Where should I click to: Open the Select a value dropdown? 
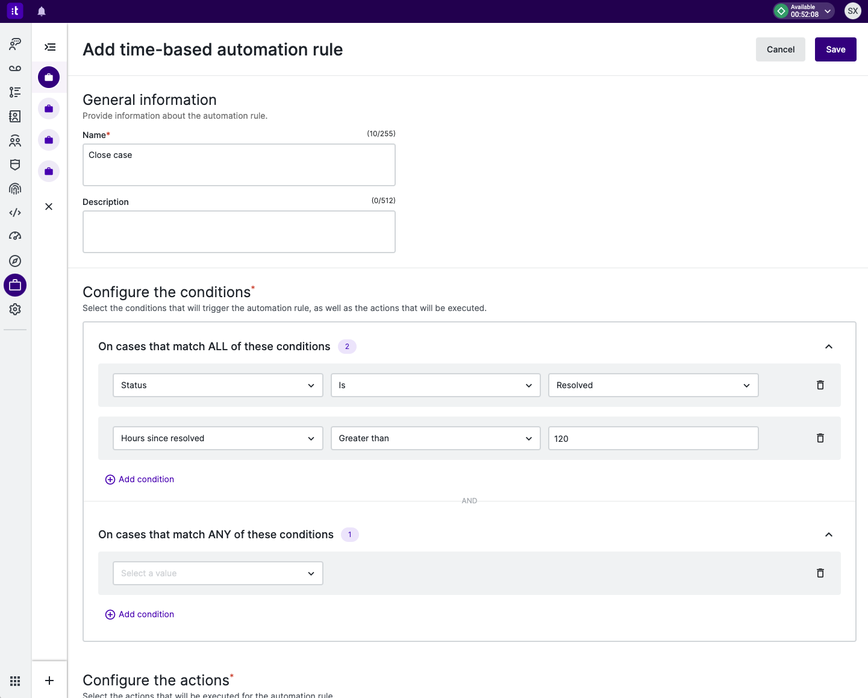click(217, 573)
